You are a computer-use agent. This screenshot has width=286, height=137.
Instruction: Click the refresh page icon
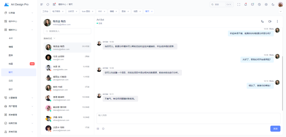(x=48, y=5)
